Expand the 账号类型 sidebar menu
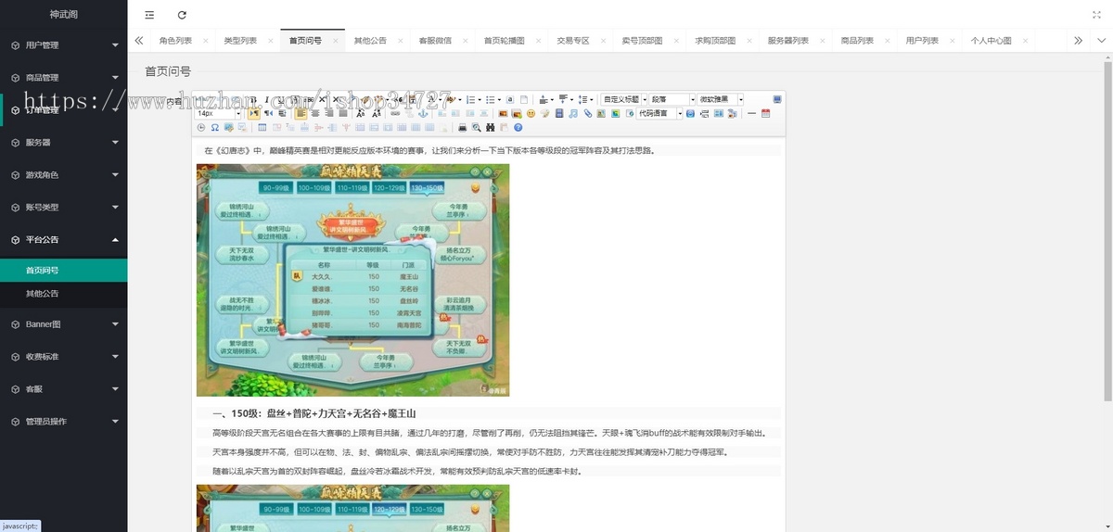The image size is (1113, 532). click(x=63, y=207)
